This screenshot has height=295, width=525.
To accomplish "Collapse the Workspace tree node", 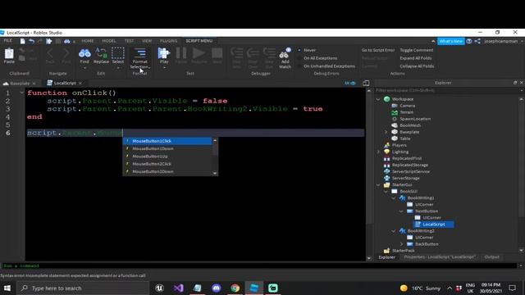I will click(378, 99).
